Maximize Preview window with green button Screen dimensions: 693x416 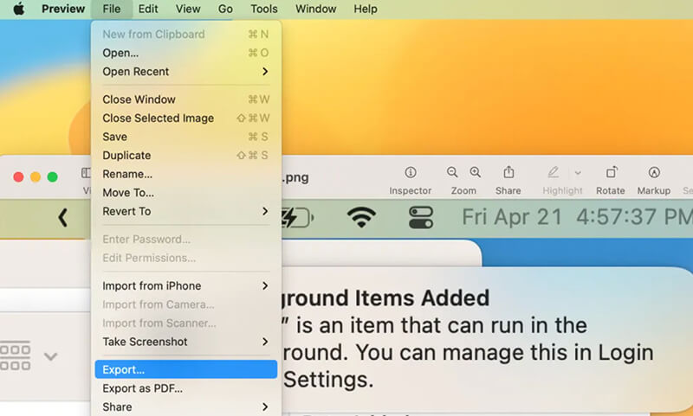point(53,177)
